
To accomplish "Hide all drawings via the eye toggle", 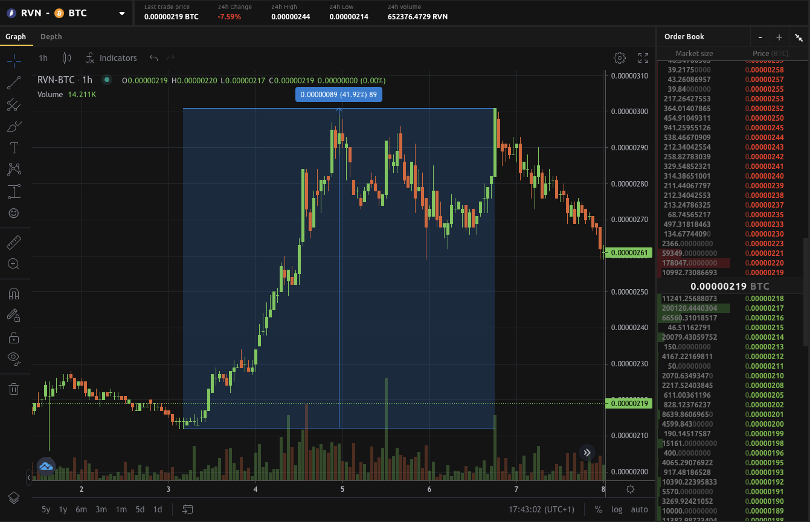I will (14, 358).
